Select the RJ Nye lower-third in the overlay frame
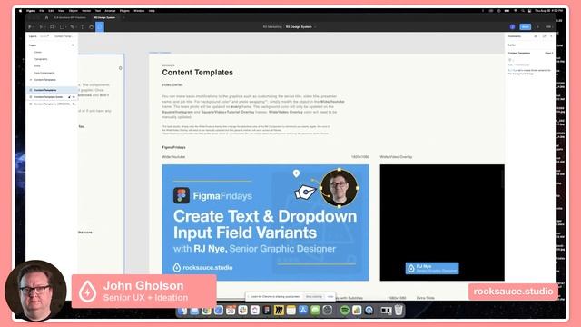Viewport: 581px width, 327px height. (x=432, y=268)
